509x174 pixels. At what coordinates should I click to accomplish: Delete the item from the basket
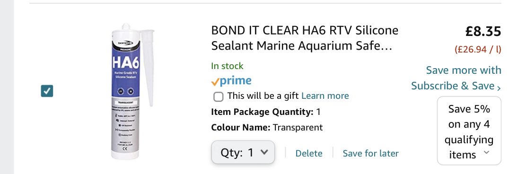point(309,153)
